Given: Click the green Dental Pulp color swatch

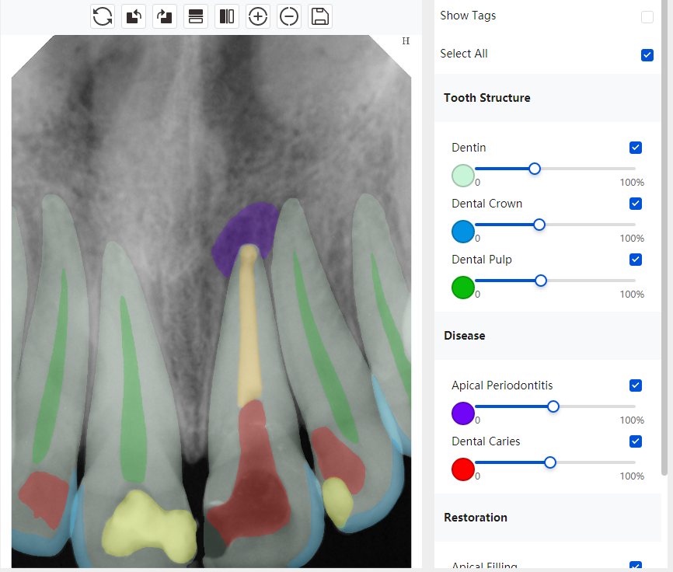Looking at the screenshot, I should 462,288.
